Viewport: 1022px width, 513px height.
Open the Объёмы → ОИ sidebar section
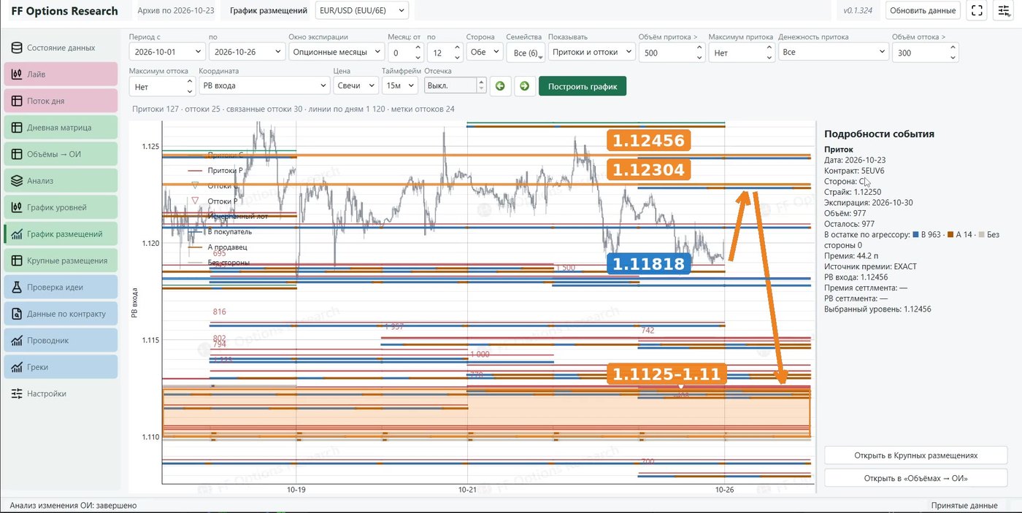[x=61, y=154]
